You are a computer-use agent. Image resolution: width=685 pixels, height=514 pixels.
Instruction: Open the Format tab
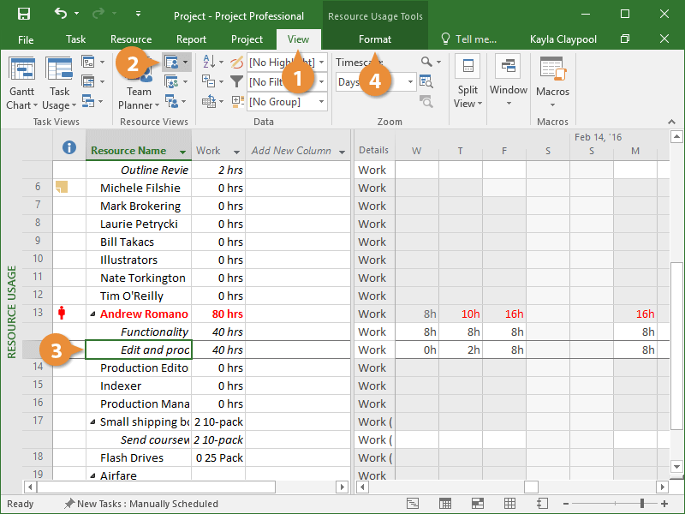[x=375, y=39]
